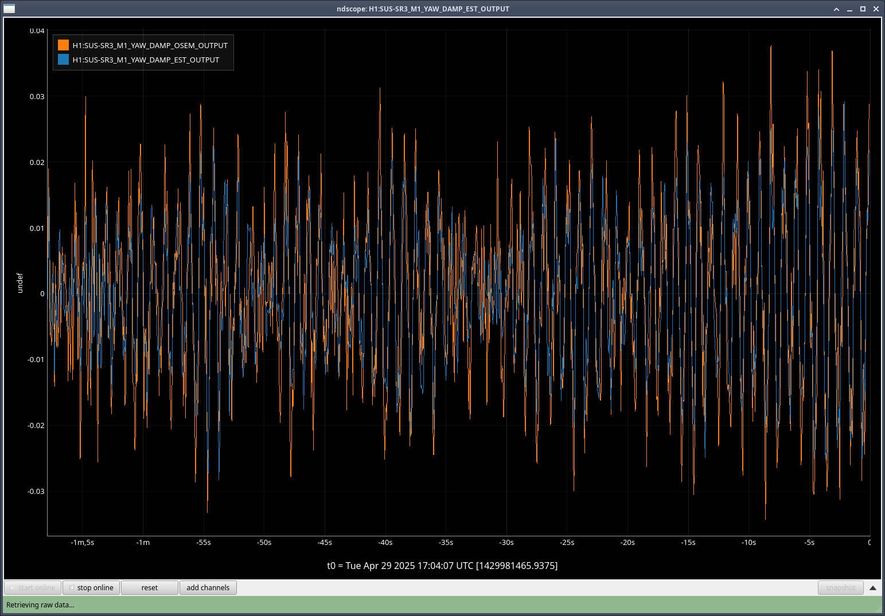The width and height of the screenshot is (885, 616).
Task: Click the -5s x-axis tick label
Action: 809,542
